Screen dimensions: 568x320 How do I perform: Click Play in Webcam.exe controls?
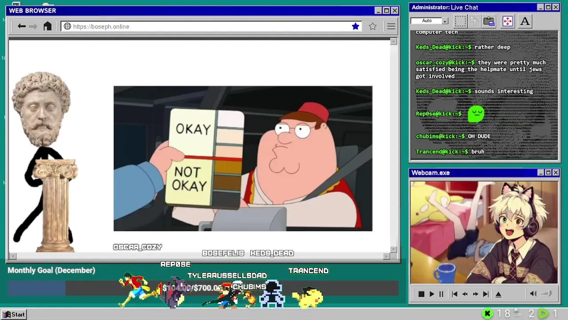click(x=432, y=294)
